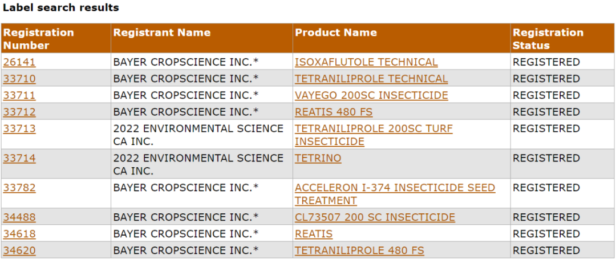Click the Product Name column header
Image resolution: width=616 pixels, height=263 pixels.
coord(336,33)
